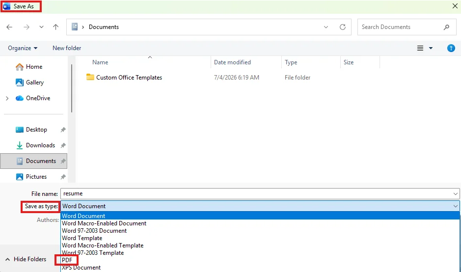Click the Word icon in title bar
The image size is (461, 272).
click(x=6, y=6)
